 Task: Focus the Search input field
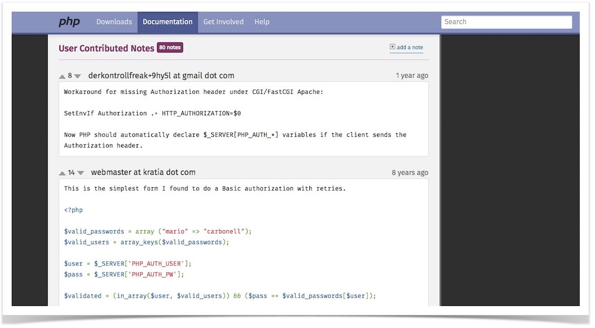click(x=506, y=22)
